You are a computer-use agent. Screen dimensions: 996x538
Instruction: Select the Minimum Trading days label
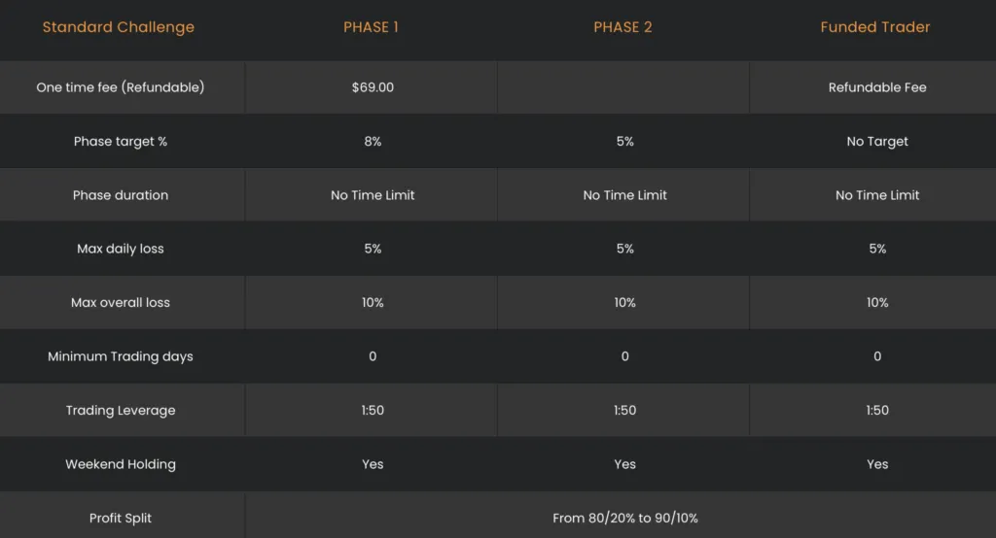[x=121, y=356]
